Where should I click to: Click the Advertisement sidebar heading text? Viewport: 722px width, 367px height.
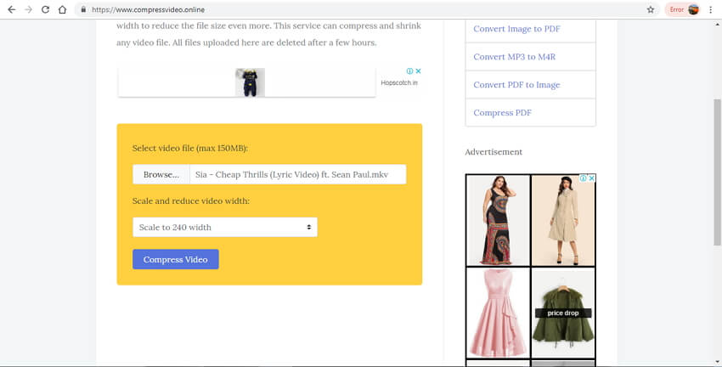pyautogui.click(x=494, y=152)
